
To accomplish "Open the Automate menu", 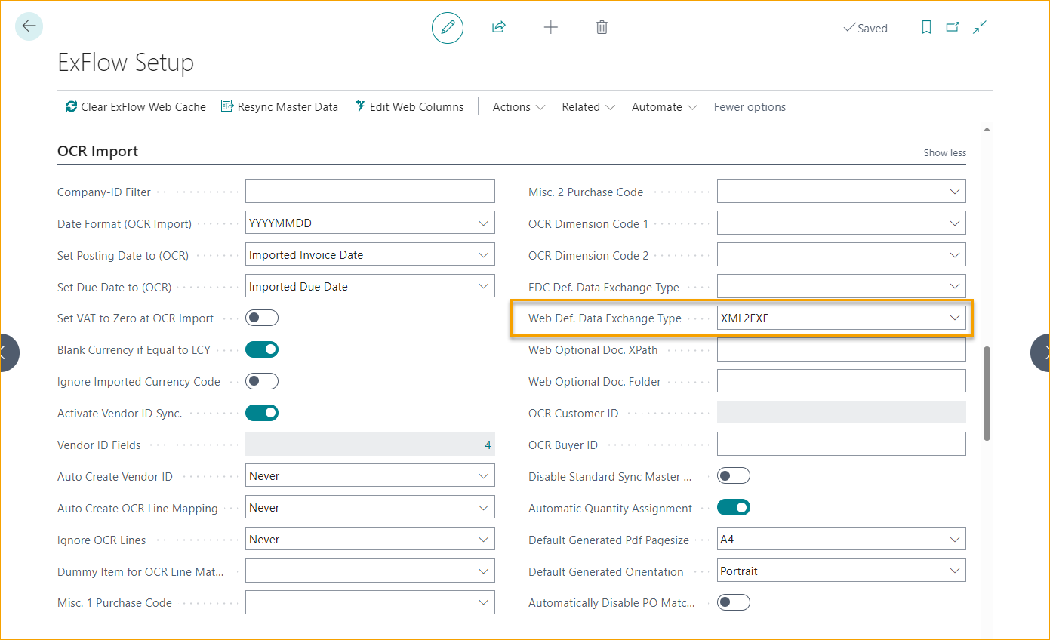I will click(x=664, y=107).
